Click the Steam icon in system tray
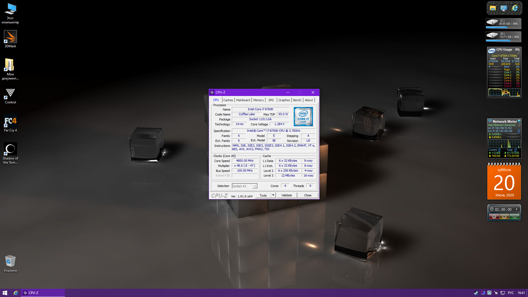 point(476,293)
